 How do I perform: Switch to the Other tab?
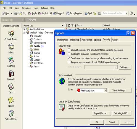tap(115, 40)
